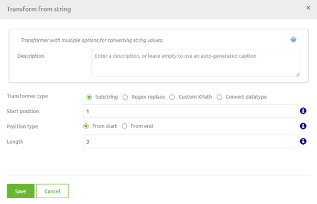
Task: Select the Regex replace transformer type
Action: 125,97
